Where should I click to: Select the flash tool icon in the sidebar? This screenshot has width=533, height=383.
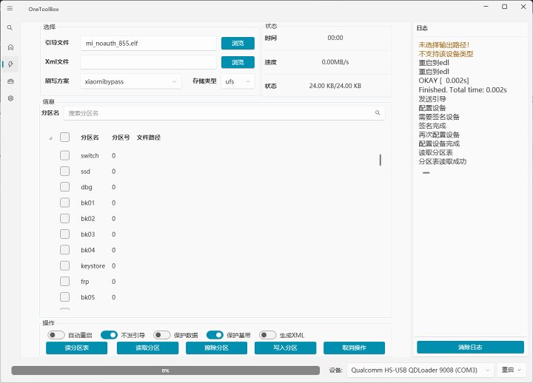point(10,64)
